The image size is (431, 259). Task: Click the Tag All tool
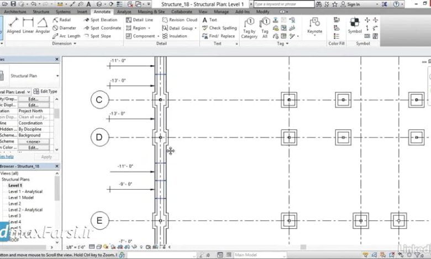coord(265,28)
